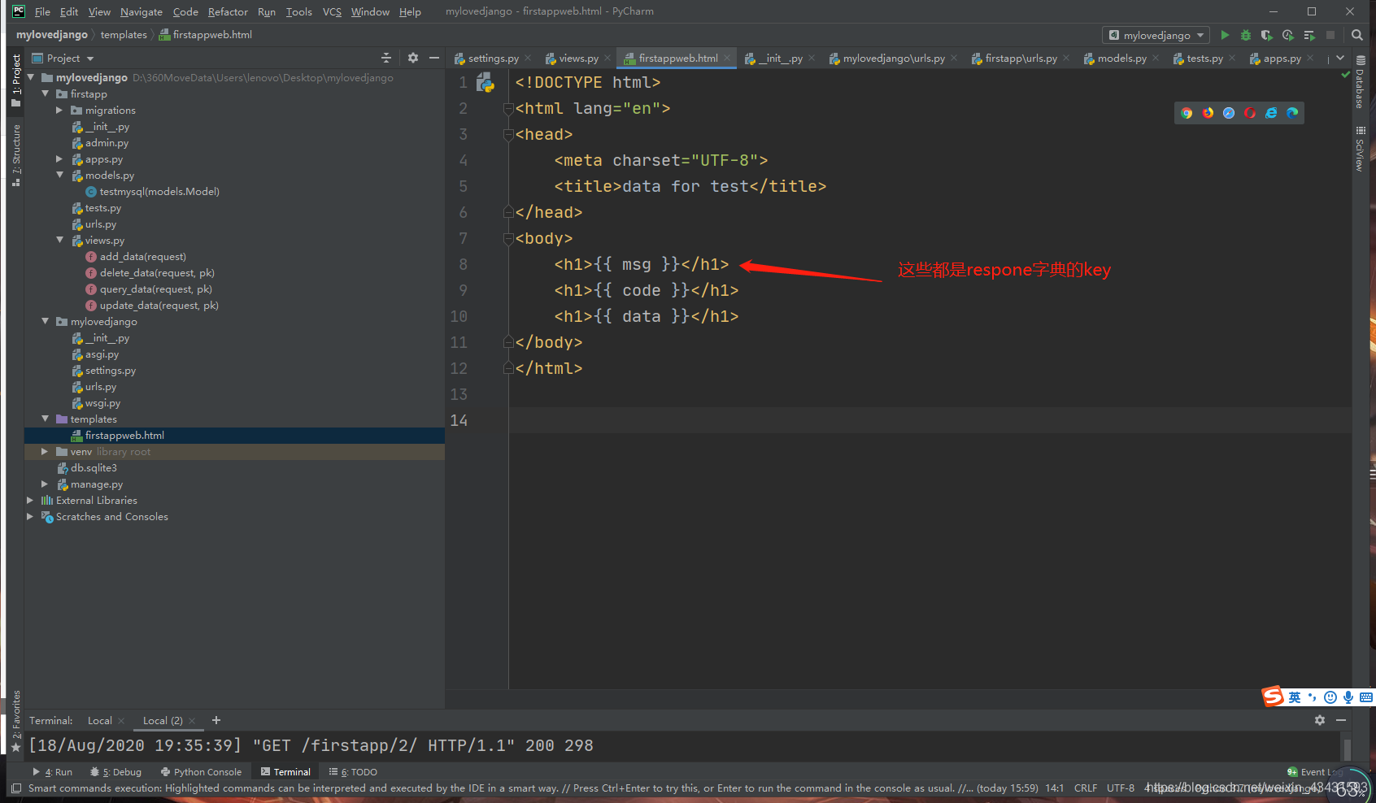Run the mylovedjango configuration

point(1225,35)
